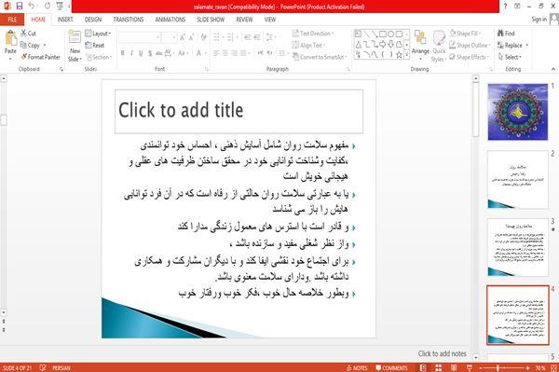559x372 pixels.
Task: Click the zoom slider handle
Action: tap(498, 367)
